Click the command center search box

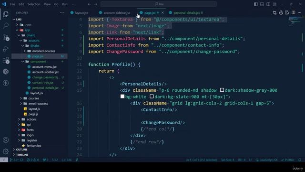(x=159, y=4)
